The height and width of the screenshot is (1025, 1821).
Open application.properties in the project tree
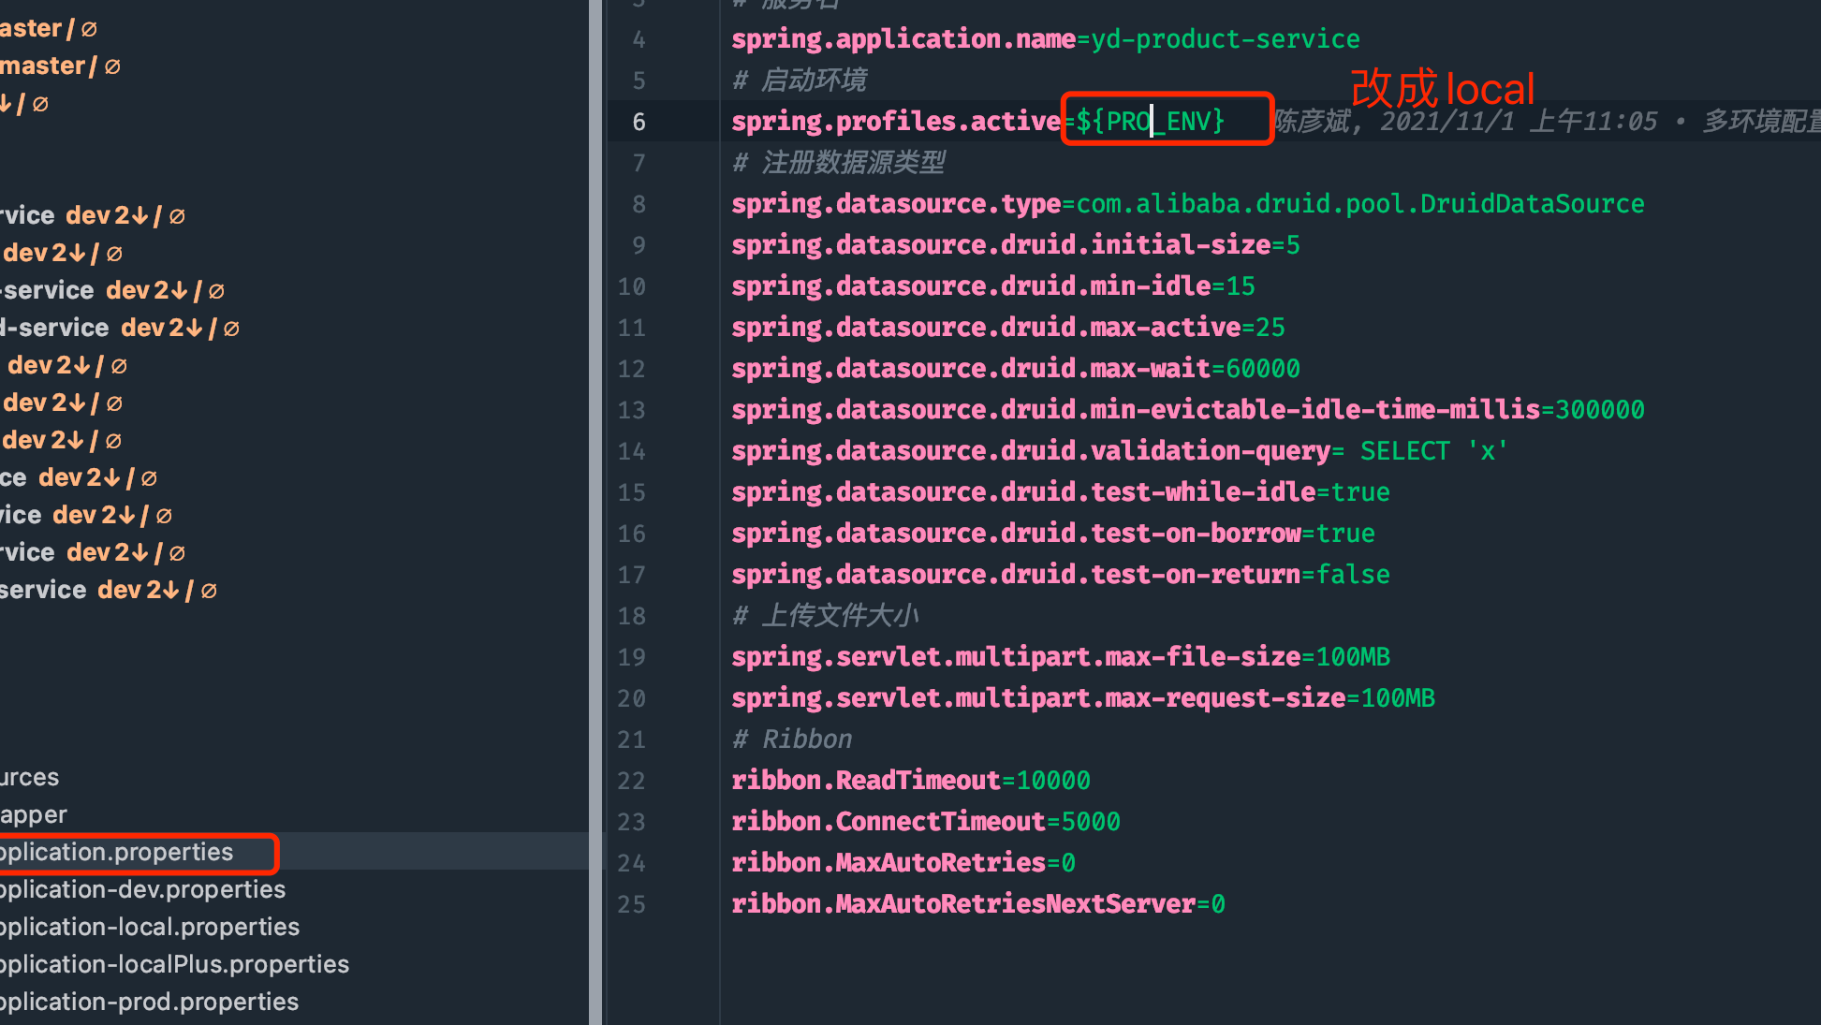pos(117,853)
